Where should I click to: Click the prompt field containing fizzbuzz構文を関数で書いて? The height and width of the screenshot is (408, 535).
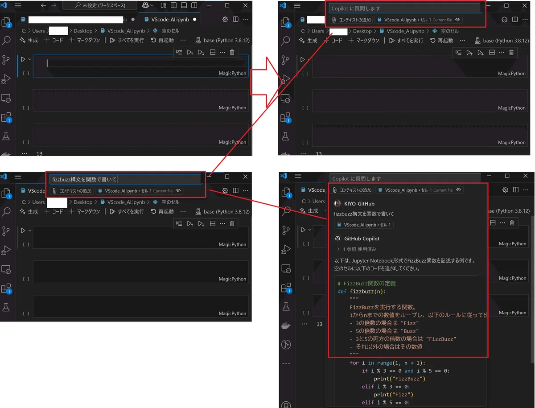126,179
